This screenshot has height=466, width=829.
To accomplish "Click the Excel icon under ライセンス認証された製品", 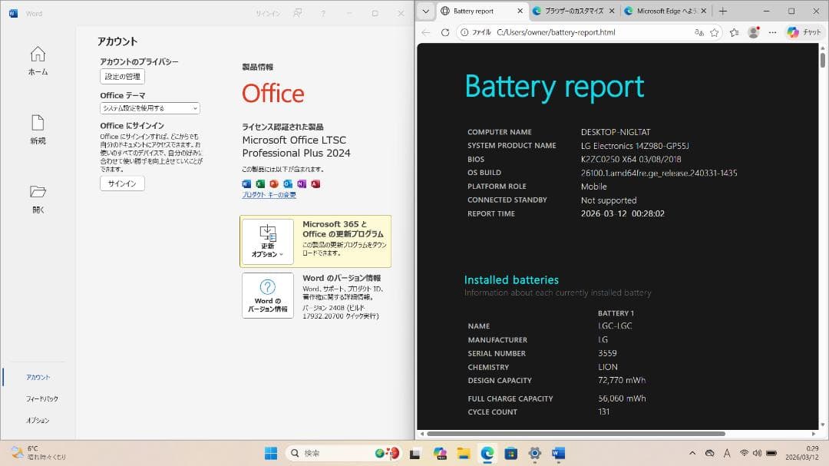I will point(259,183).
